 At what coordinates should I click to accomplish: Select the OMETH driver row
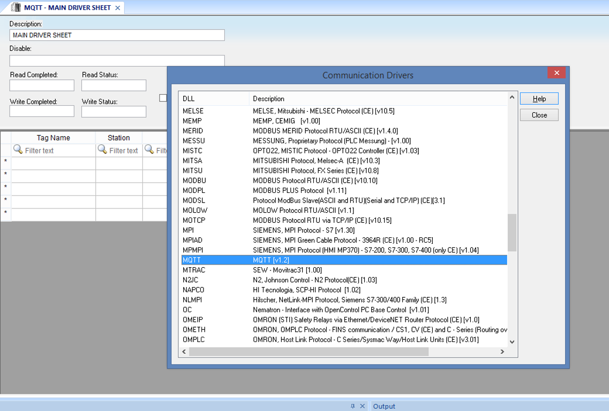(344, 330)
